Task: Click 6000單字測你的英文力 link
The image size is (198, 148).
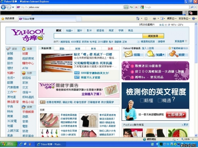Action: click(x=95, y=73)
